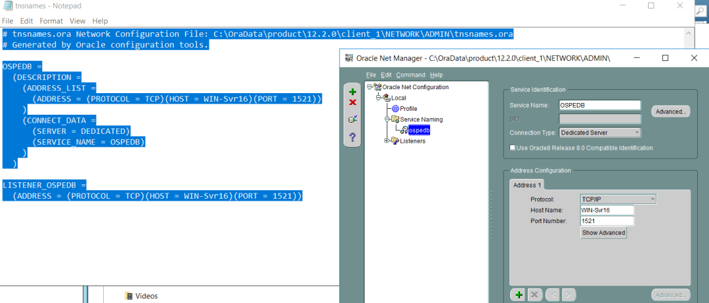The height and width of the screenshot is (303, 709).
Task: Click the Test Service icon in Net Manager toolbar
Action: click(353, 119)
